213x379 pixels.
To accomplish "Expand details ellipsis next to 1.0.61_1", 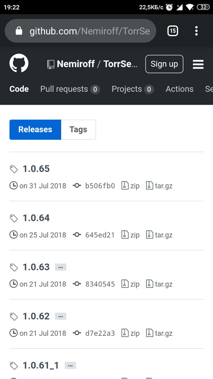I will 70,365.
